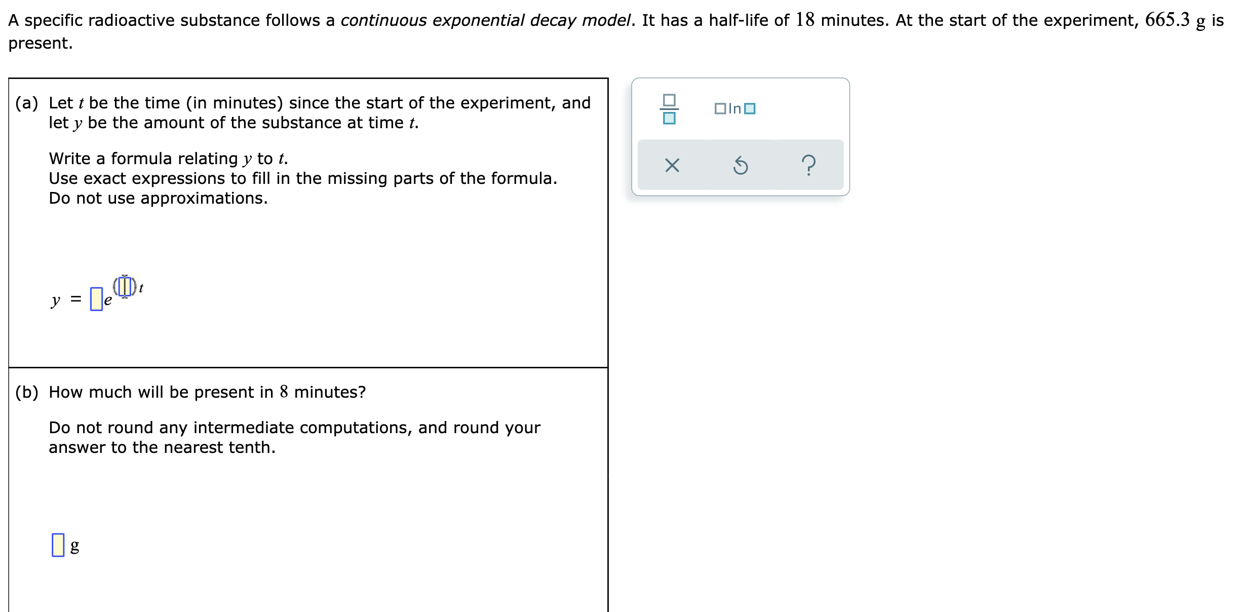Reset your work with the circular arrow
1243x612 pixels.
click(742, 166)
